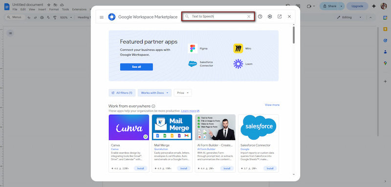The image size is (391, 187).
Task: Open the Salesforce Connector cloud icon
Action: point(193,64)
